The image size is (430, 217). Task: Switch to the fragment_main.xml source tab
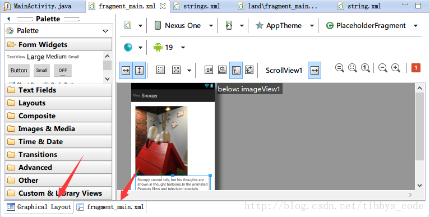[110, 207]
